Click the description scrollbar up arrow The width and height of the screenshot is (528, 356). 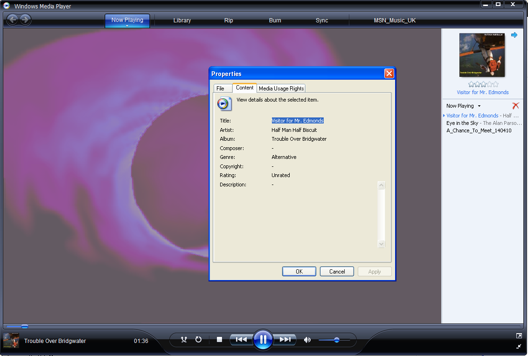[x=381, y=185]
